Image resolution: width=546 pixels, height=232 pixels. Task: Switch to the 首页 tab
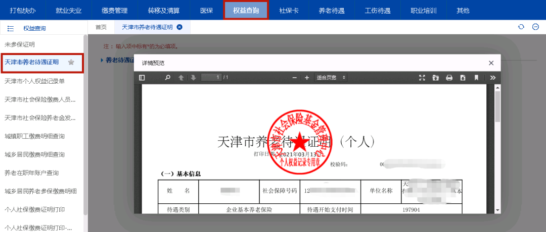(x=101, y=27)
